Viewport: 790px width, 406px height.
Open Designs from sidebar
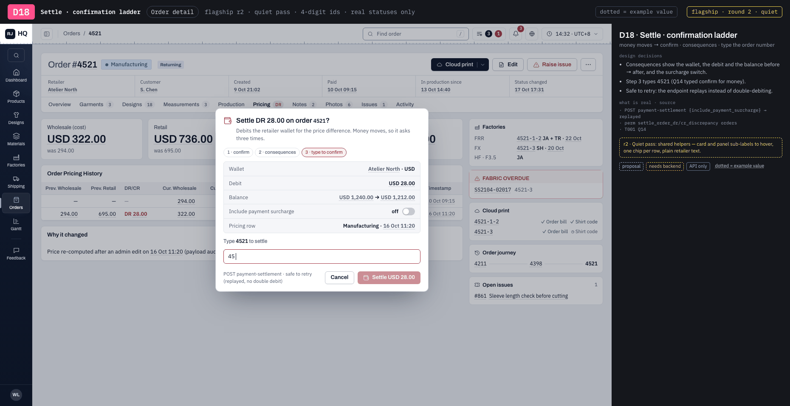(x=16, y=118)
